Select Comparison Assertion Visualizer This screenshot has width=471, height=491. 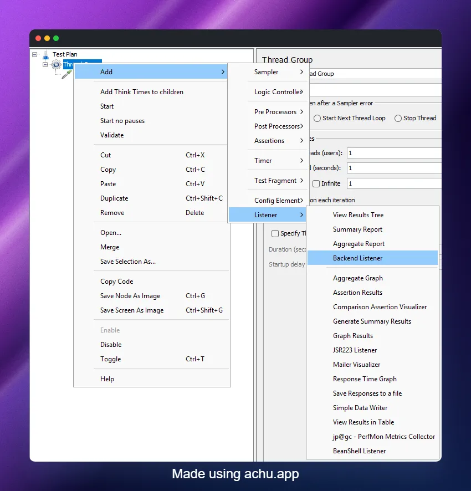click(373, 307)
